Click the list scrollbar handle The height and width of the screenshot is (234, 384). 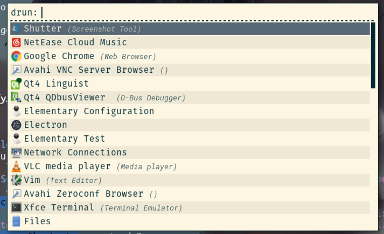tap(373, 56)
